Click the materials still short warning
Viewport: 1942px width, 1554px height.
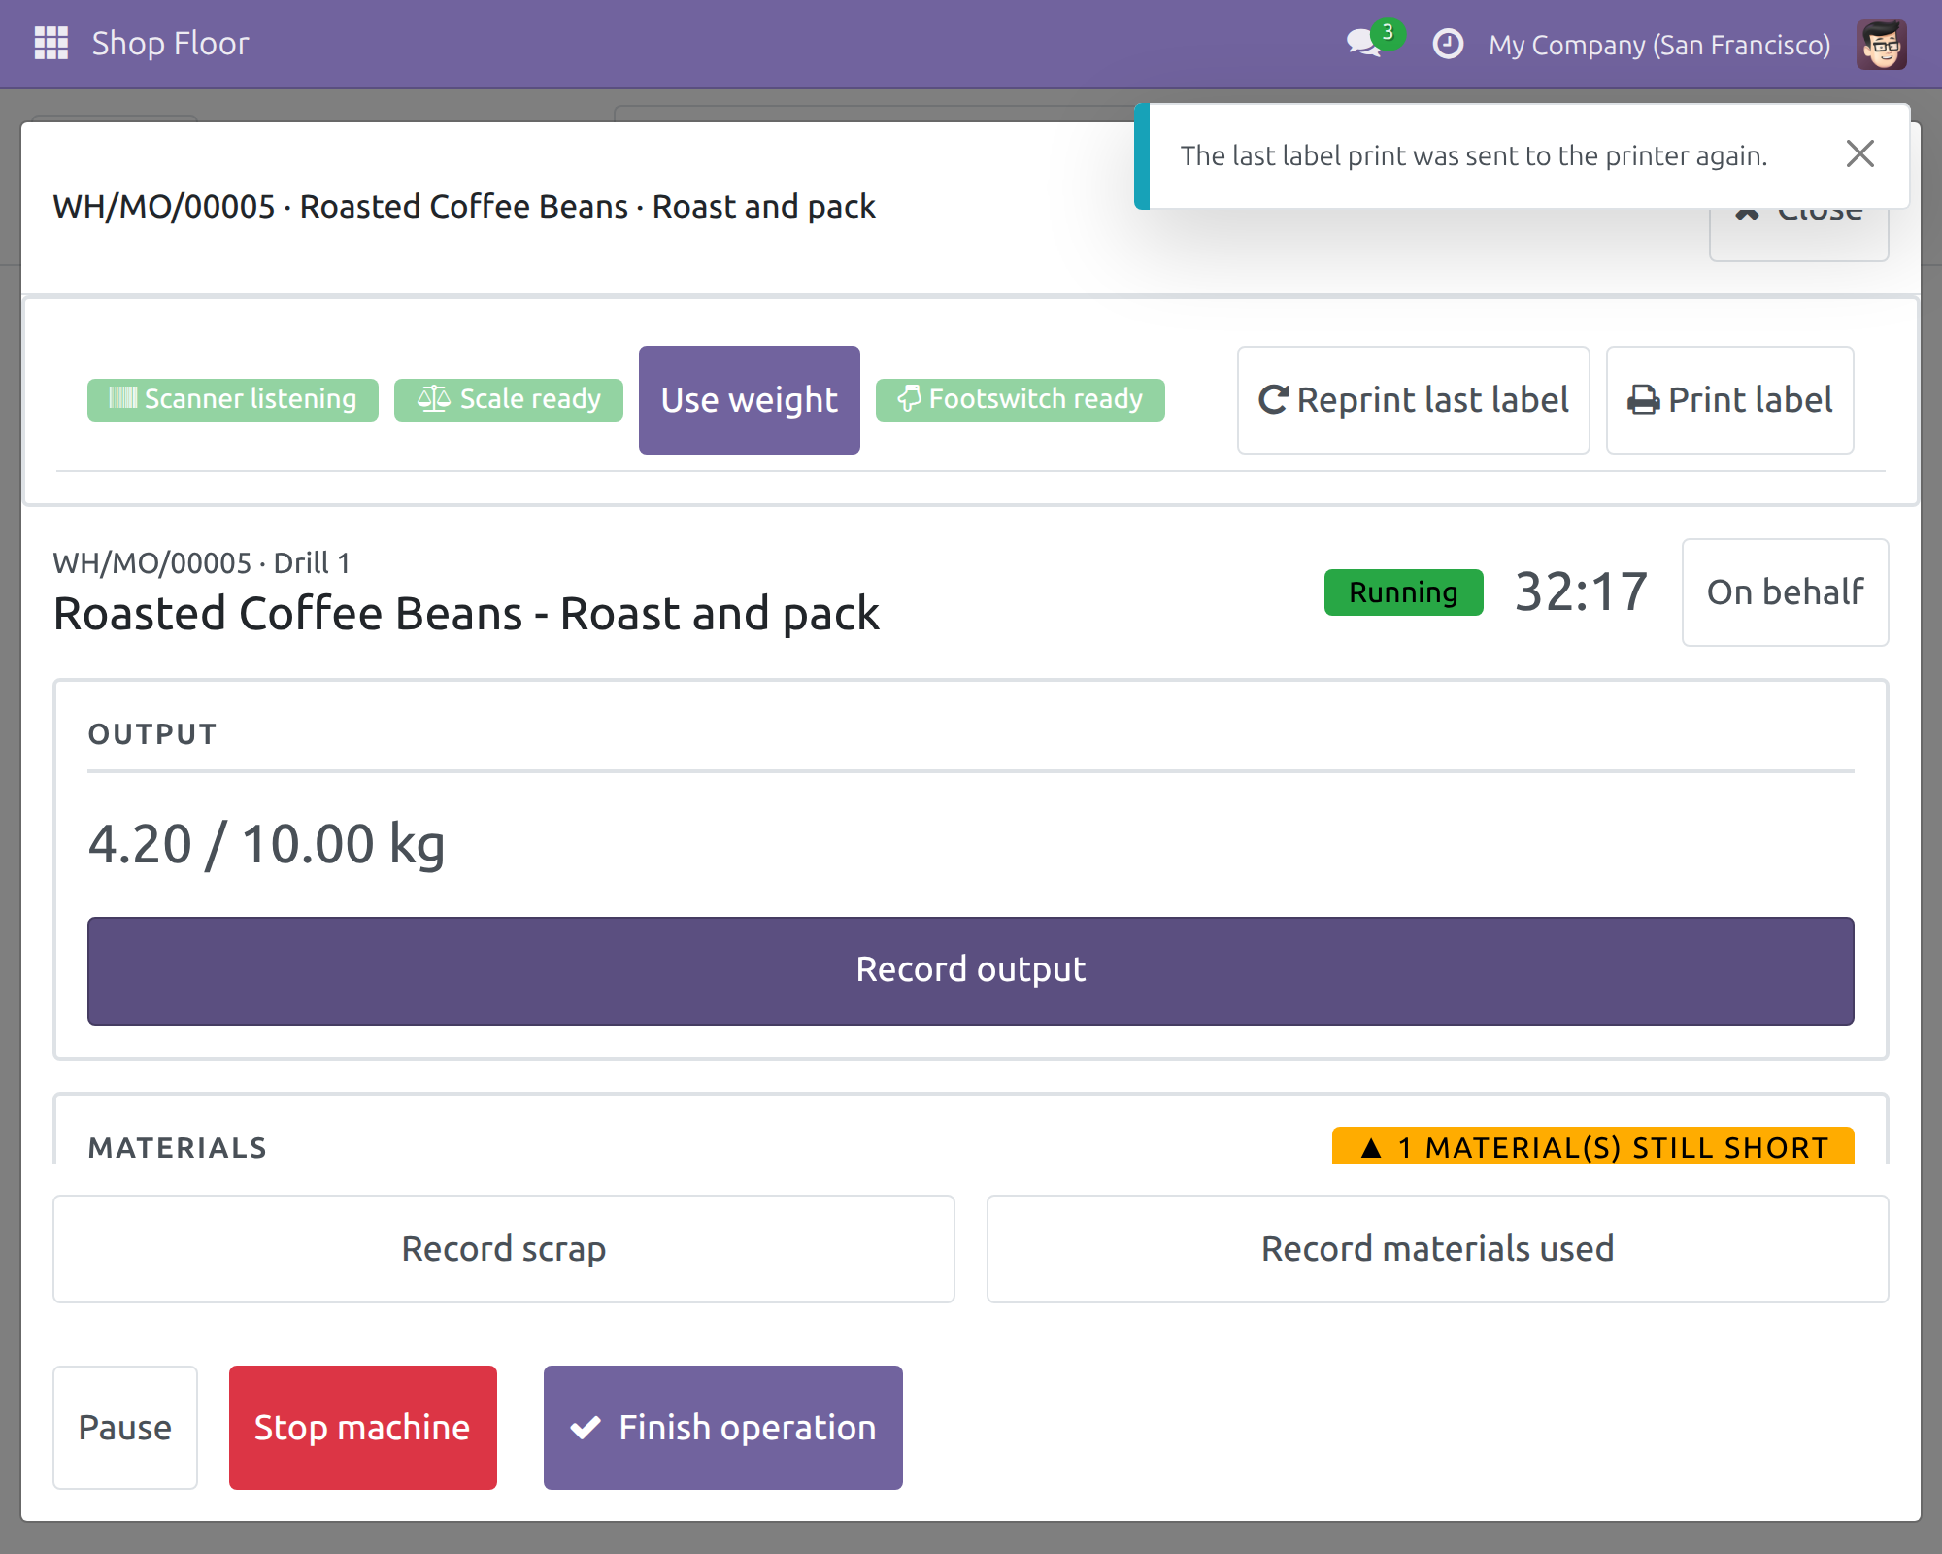point(1593,1146)
